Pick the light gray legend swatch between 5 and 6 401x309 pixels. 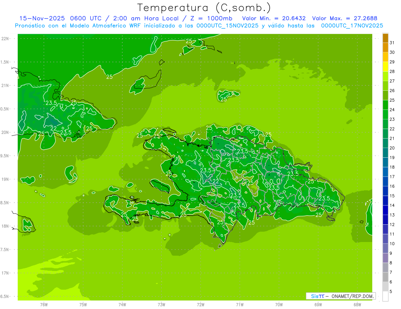pos(385,287)
